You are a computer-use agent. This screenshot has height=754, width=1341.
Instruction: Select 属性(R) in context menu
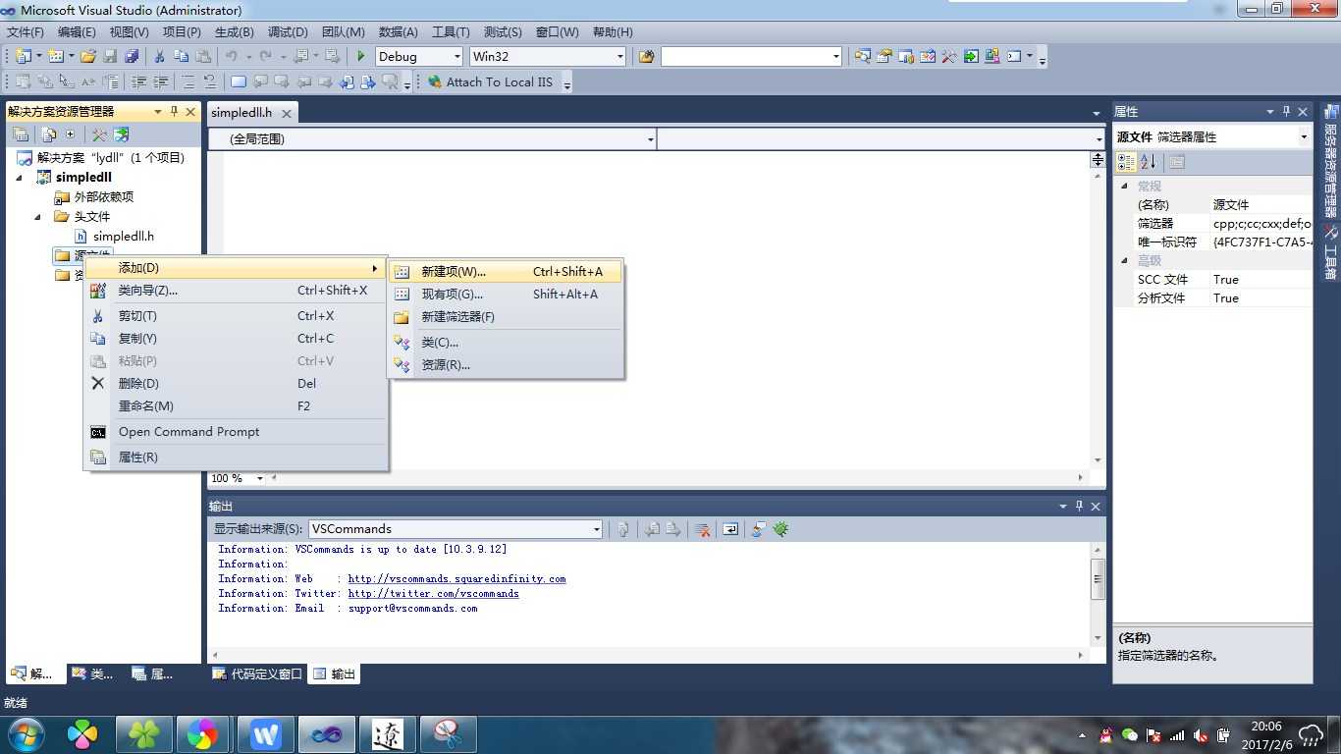[236, 458]
